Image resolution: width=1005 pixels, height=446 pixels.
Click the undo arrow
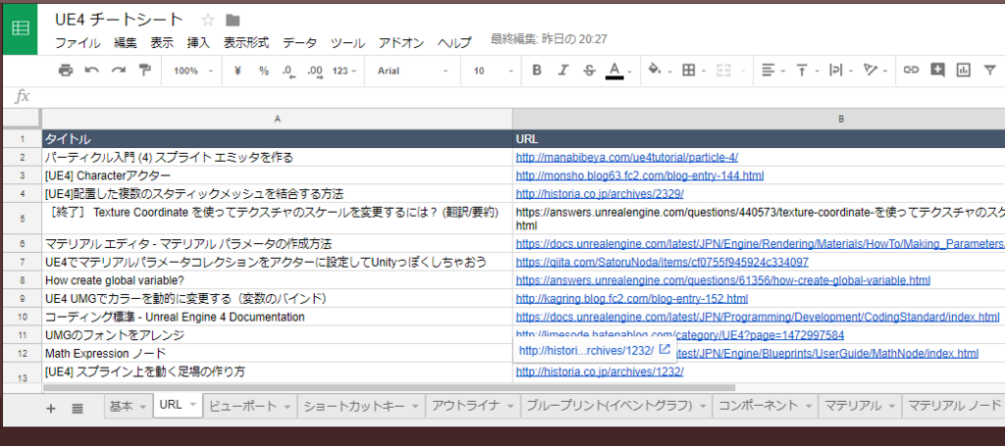(92, 71)
